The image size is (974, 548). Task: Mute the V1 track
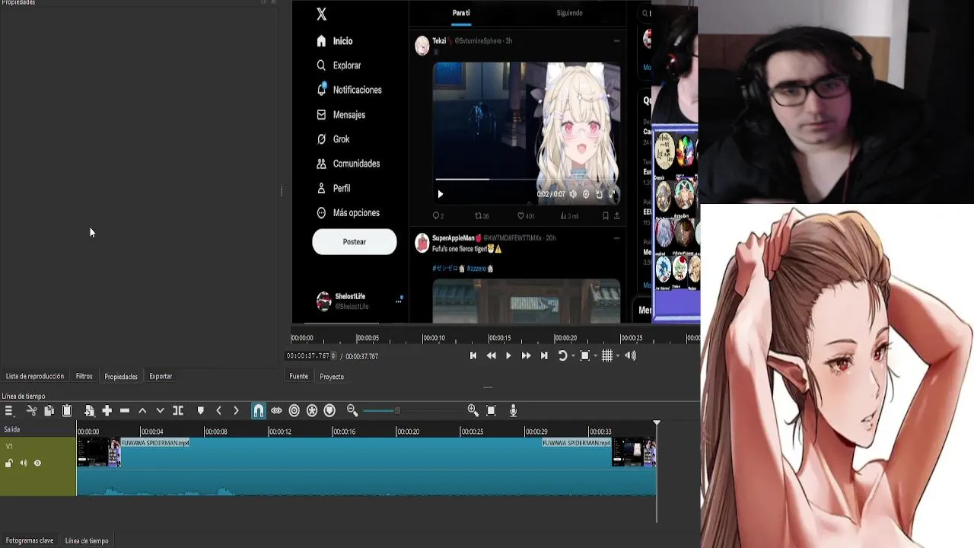(x=23, y=463)
